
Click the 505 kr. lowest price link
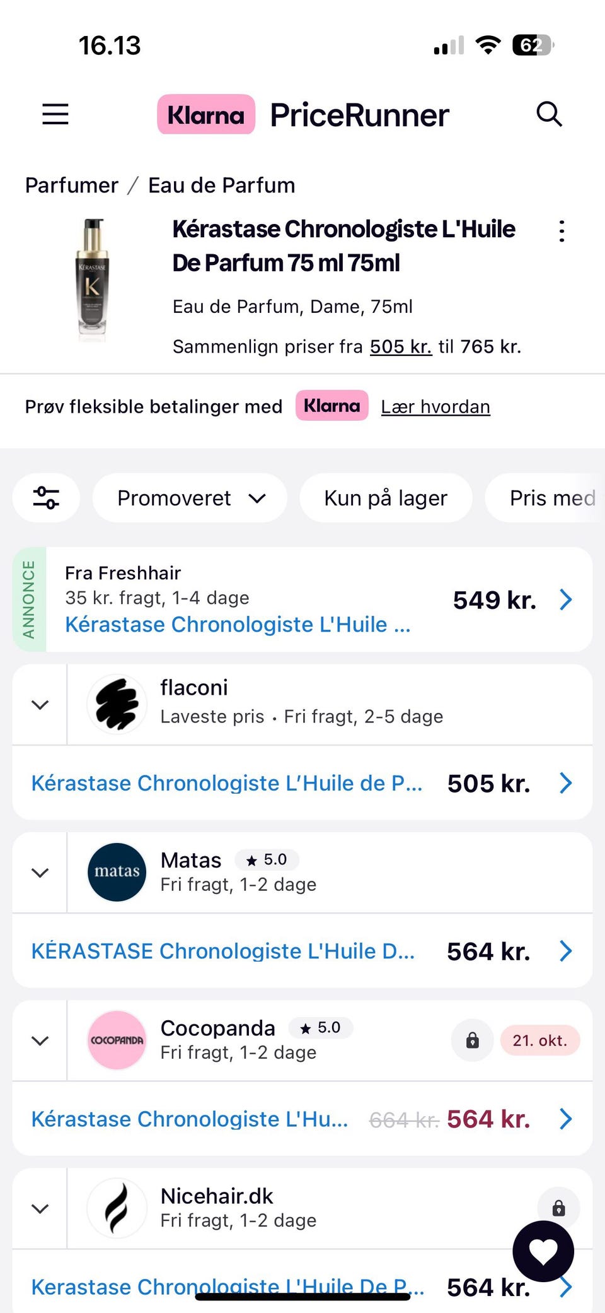tap(401, 346)
